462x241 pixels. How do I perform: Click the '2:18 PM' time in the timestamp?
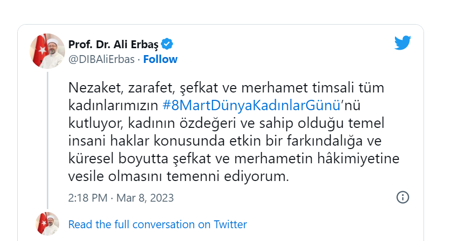tap(88, 198)
